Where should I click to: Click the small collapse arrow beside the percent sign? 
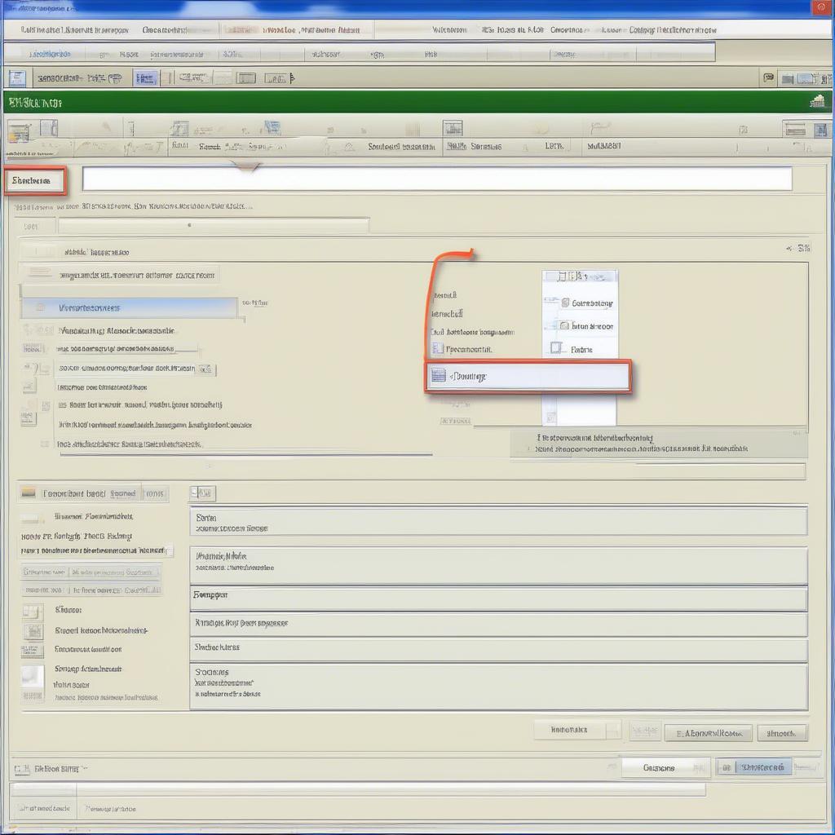789,249
